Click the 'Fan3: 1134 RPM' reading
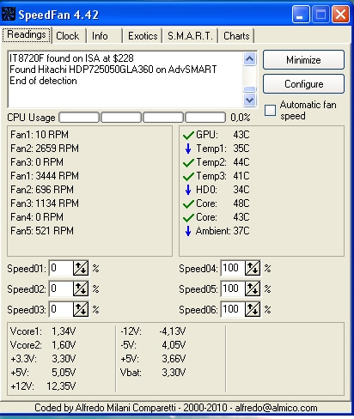Viewport: 354px width, 419px height. coord(45,203)
